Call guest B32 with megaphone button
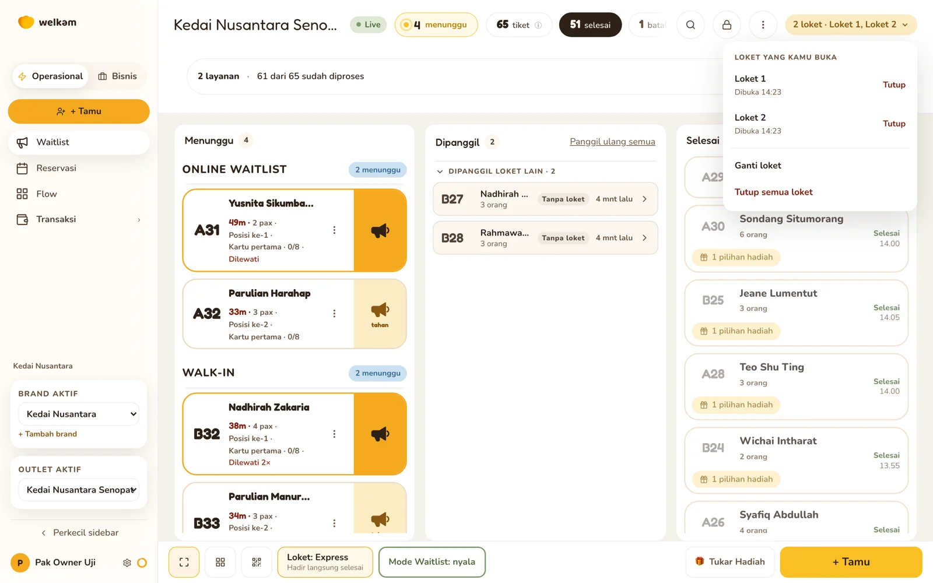This screenshot has height=583, width=933. [380, 434]
